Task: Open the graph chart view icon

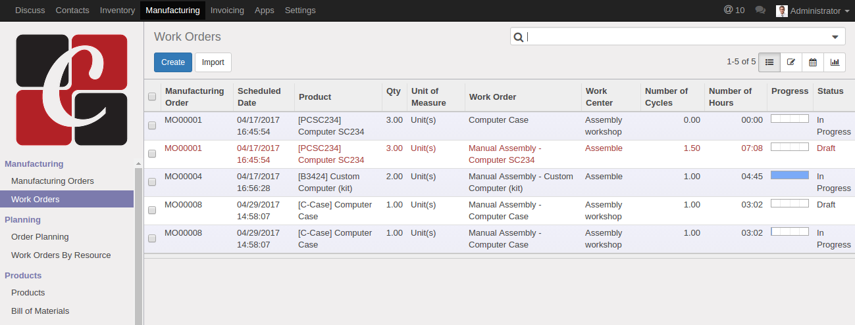Action: pyautogui.click(x=835, y=62)
